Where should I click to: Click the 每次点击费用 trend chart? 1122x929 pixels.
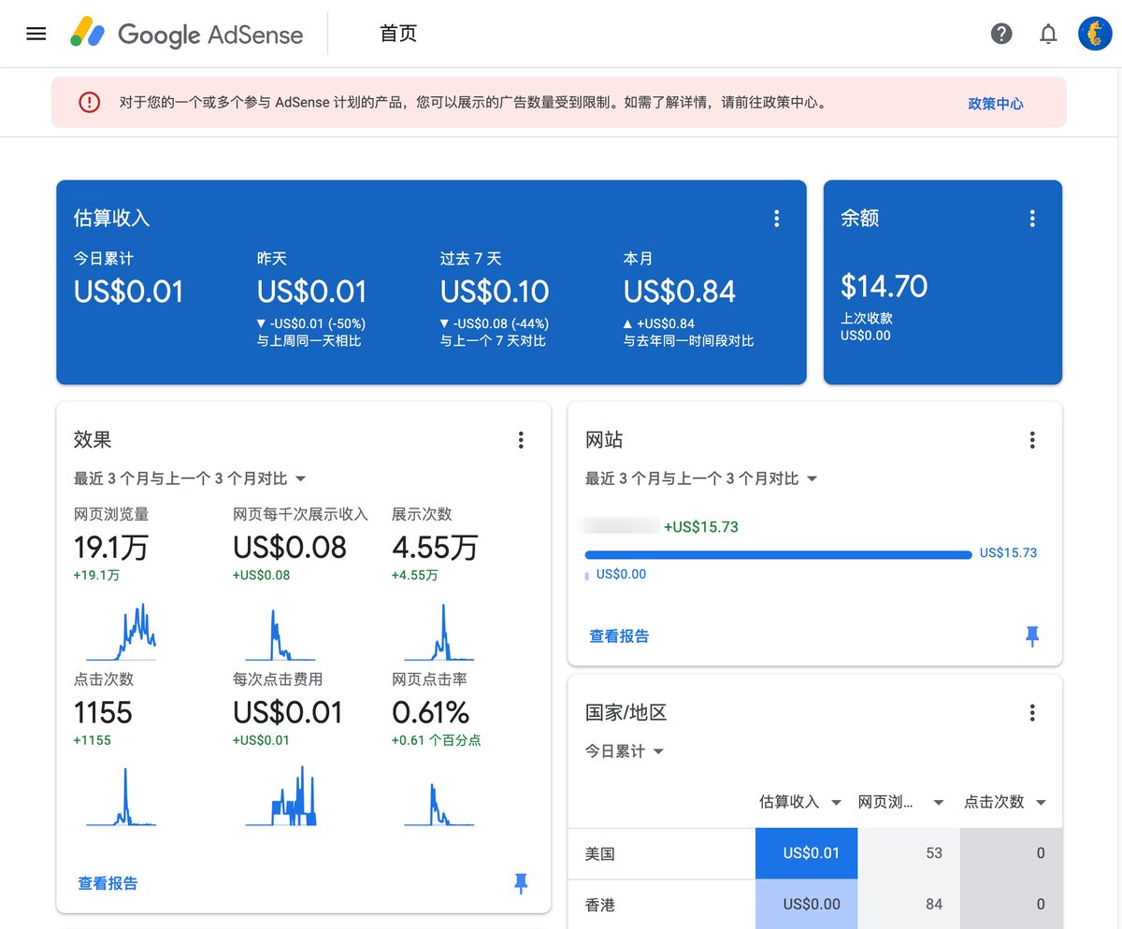pyautogui.click(x=280, y=797)
